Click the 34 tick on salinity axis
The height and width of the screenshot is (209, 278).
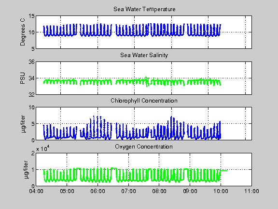click(x=31, y=78)
